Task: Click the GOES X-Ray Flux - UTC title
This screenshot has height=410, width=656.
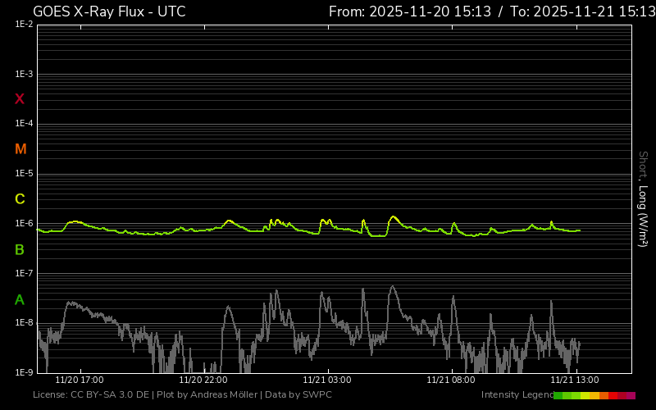Action: tap(109, 11)
